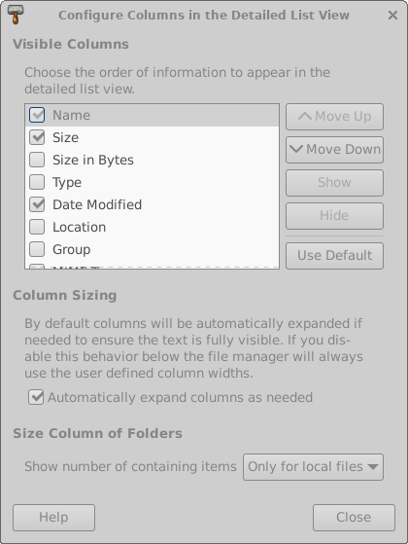The image size is (408, 544).
Task: Click the Move Up button
Action: pos(334,117)
